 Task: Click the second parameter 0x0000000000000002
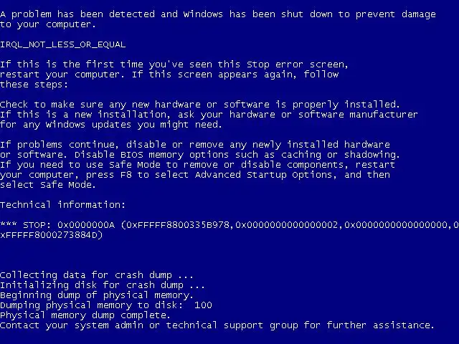pos(287,224)
